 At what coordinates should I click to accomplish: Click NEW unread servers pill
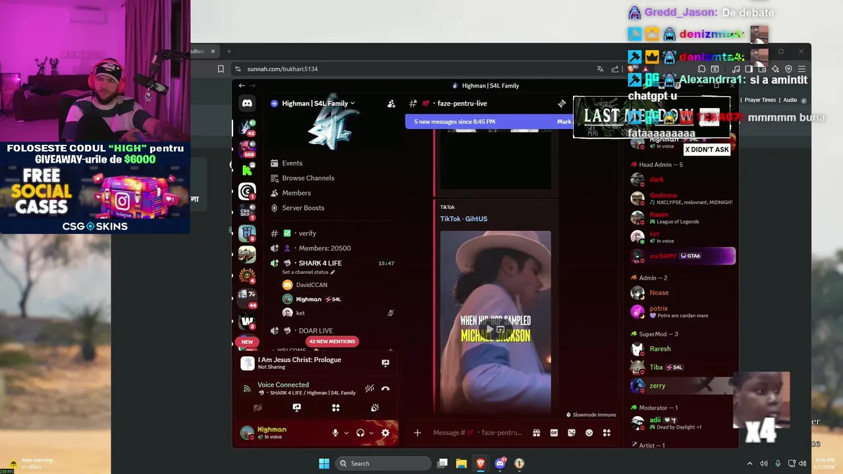(247, 342)
